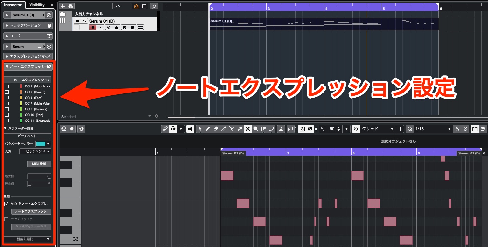Screen dimensions: 488x247
Task: Open Edit Channel Settings for Serum 01 inspector
Action: [x=49, y=15]
